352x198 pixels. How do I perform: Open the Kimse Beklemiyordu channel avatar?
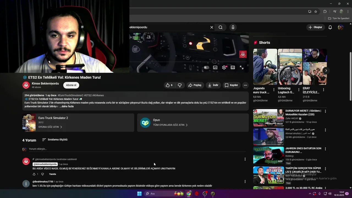(x=26, y=85)
